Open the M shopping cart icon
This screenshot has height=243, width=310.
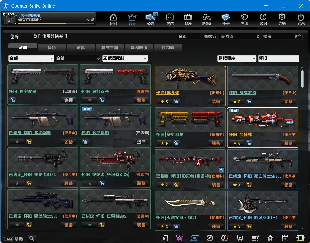(240, 238)
